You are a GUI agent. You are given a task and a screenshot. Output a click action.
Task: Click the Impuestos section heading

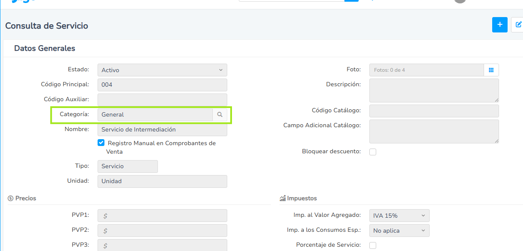point(298,198)
